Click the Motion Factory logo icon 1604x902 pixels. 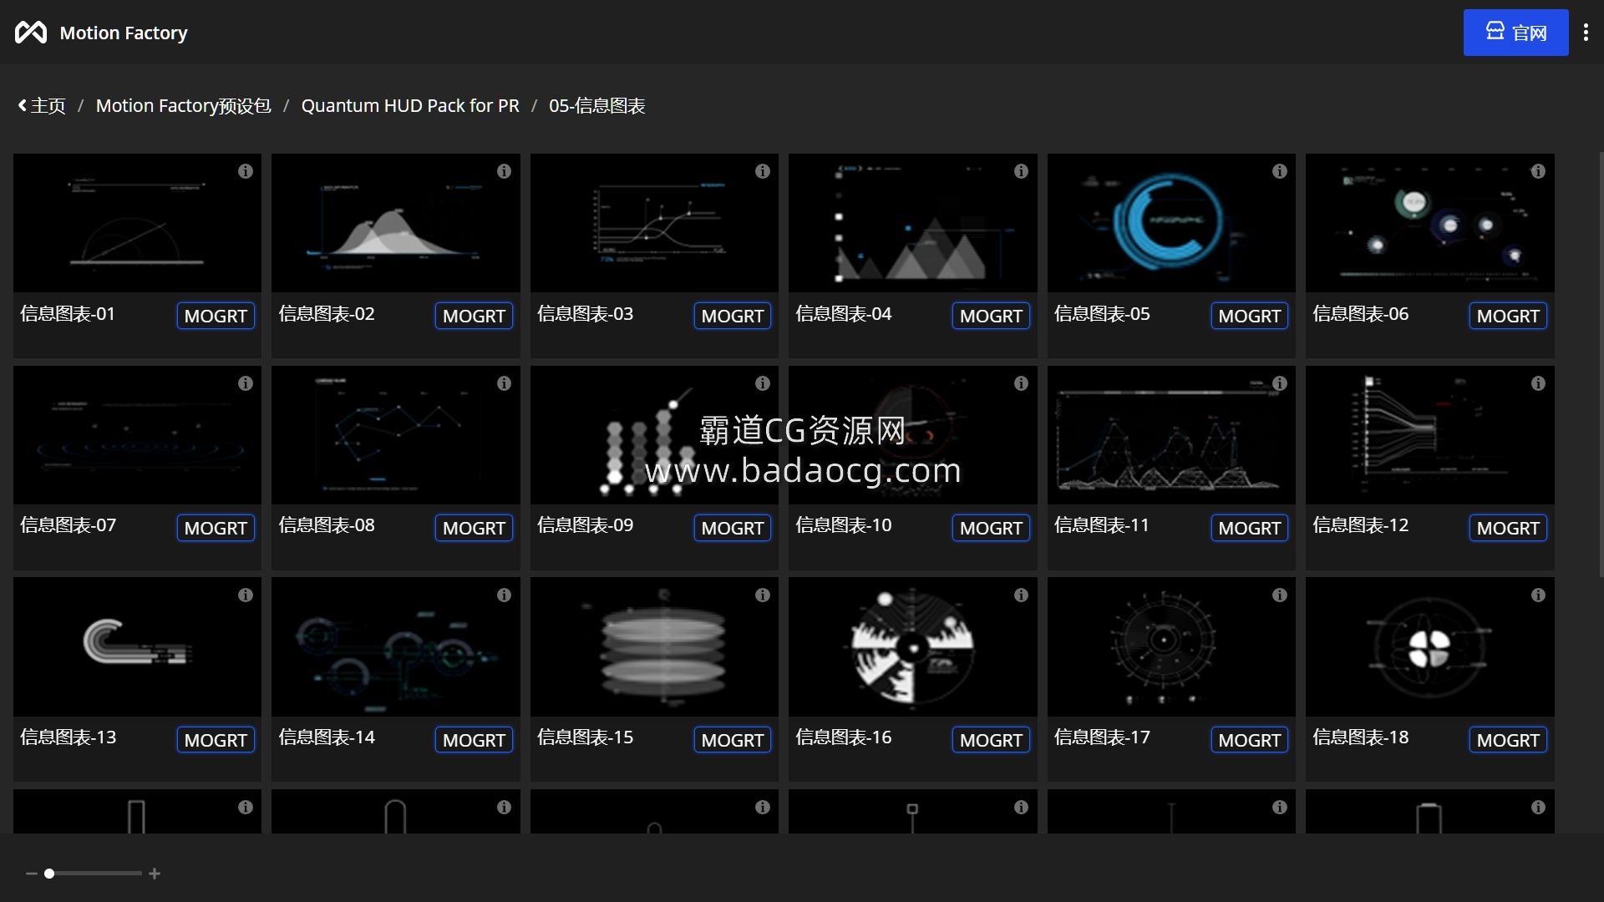pos(31,33)
